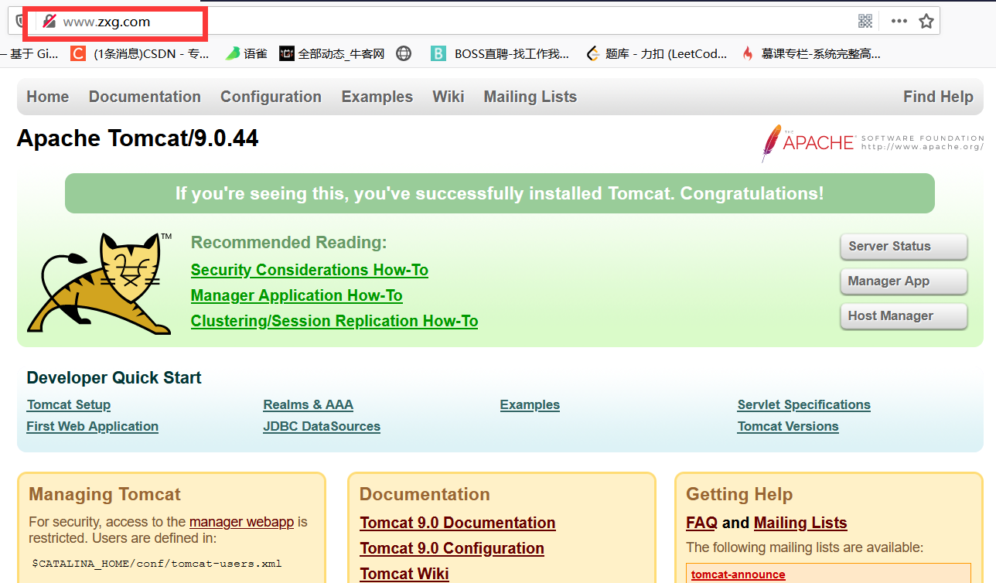996x583 pixels.
Task: Click the Tomcat cat mascot image
Action: [x=101, y=283]
